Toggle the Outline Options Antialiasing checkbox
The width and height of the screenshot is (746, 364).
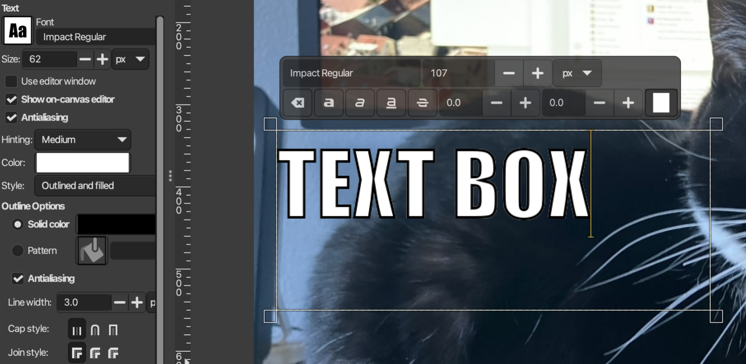pos(18,279)
